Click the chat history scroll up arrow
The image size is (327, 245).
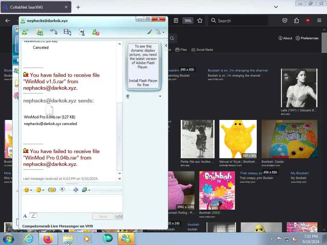pyautogui.click(x=119, y=44)
